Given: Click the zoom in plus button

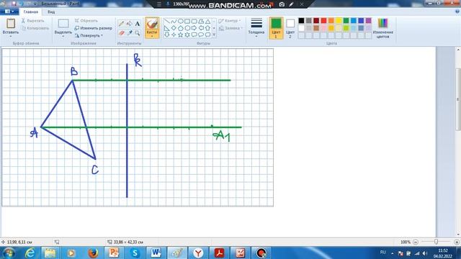Looking at the screenshot, I should pyautogui.click(x=457, y=242).
